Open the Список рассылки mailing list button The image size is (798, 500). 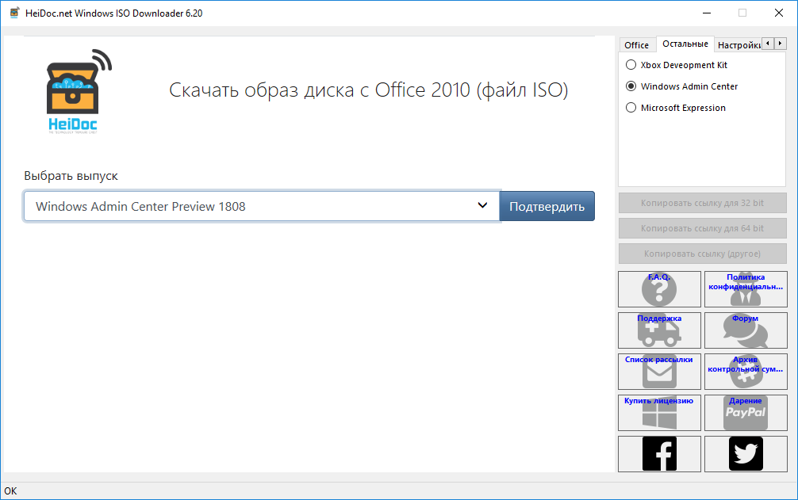659,372
